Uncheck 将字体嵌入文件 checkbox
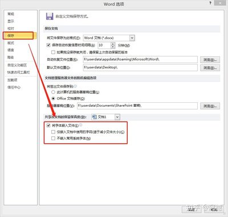The image size is (228, 217). click(48, 126)
